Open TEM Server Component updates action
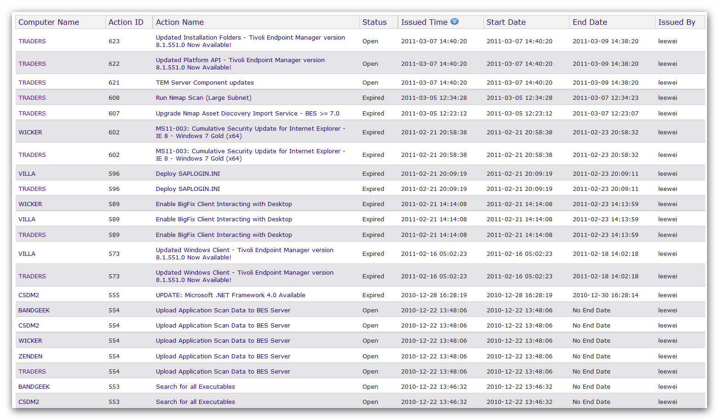Image resolution: width=719 pixels, height=420 pixels. click(x=205, y=83)
